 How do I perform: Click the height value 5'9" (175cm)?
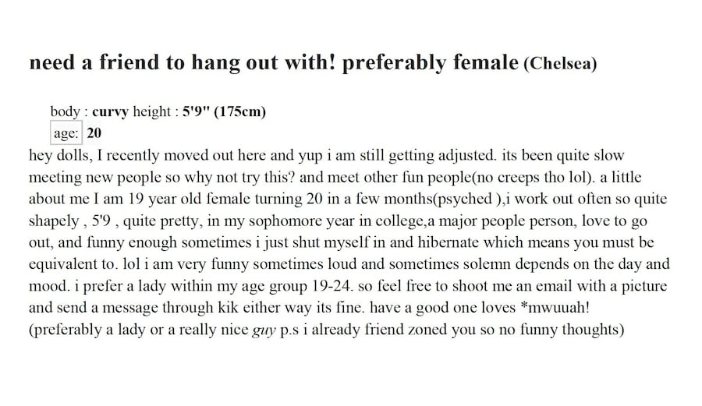225,111
